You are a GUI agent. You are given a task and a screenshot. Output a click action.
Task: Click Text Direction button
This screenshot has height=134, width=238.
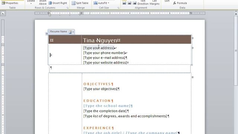143,3
